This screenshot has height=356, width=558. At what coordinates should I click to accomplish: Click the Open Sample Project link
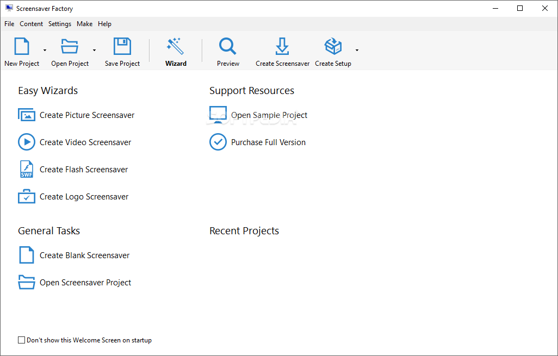pyautogui.click(x=269, y=115)
